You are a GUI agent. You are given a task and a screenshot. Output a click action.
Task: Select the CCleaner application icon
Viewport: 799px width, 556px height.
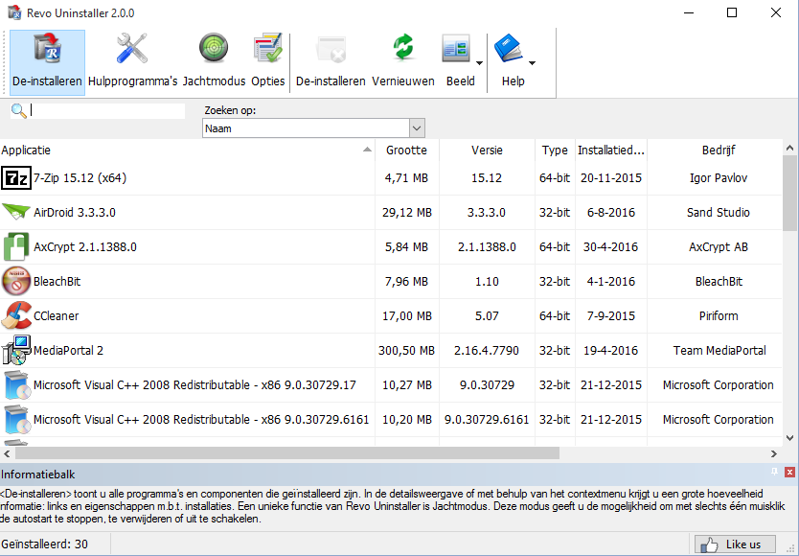(x=16, y=315)
